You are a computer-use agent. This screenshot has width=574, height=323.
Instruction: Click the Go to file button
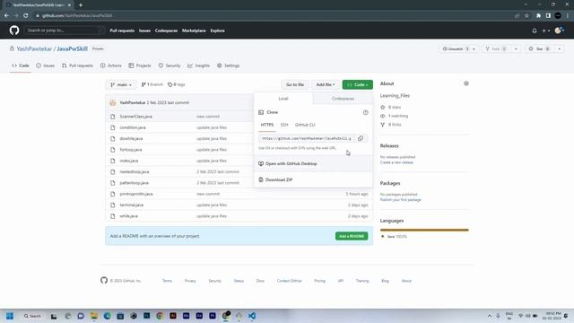295,84
